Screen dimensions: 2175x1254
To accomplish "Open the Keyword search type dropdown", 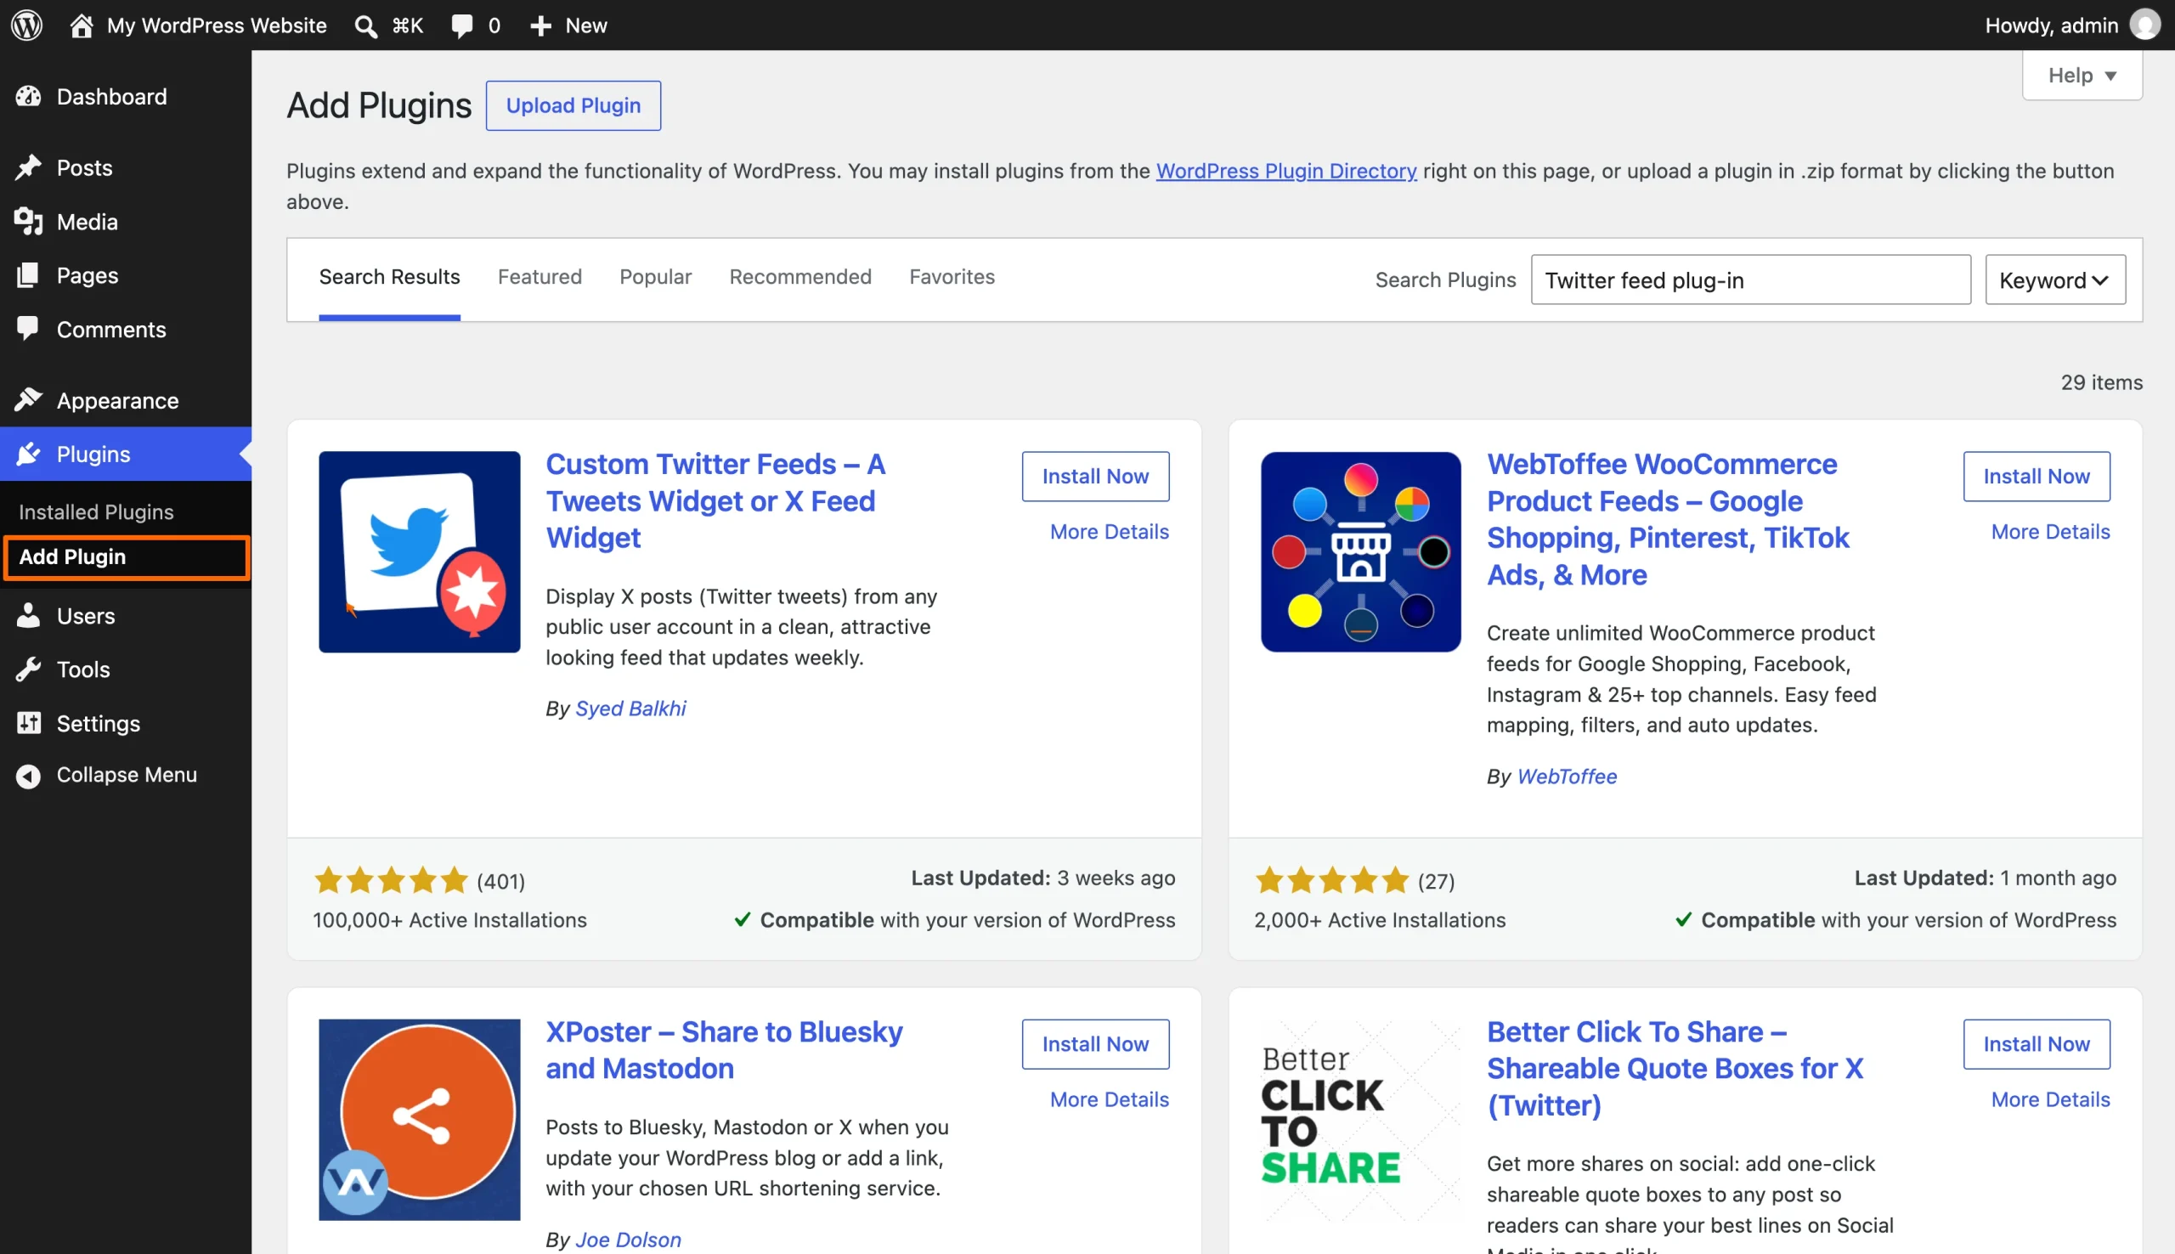I will (x=2055, y=280).
